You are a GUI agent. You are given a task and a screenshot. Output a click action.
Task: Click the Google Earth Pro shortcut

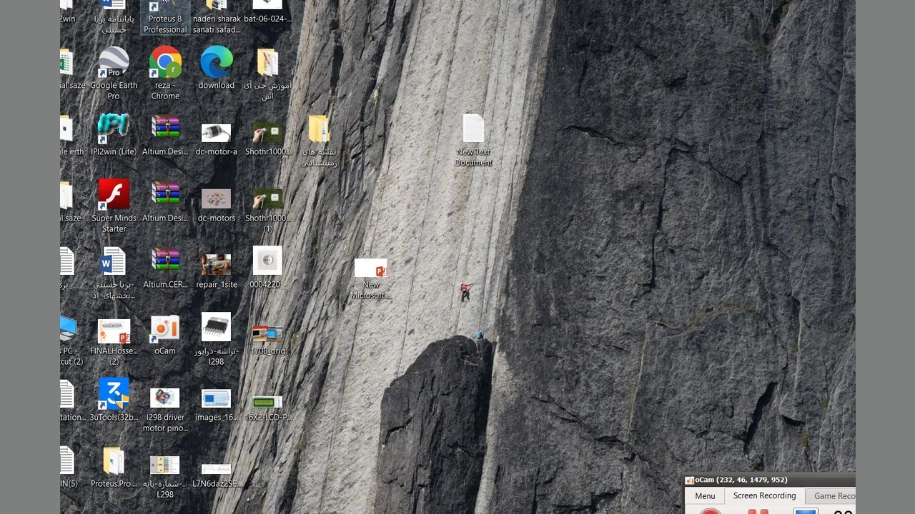click(114, 73)
